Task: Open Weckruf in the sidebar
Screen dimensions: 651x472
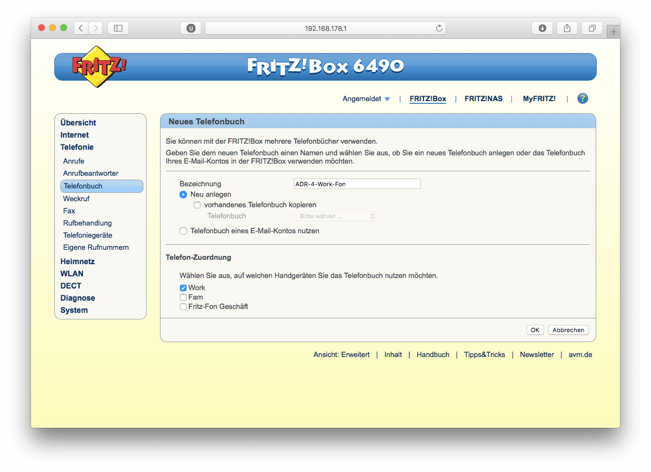Action: 76,199
